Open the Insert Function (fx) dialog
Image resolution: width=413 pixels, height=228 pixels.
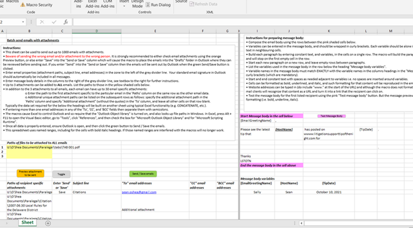coord(65,22)
